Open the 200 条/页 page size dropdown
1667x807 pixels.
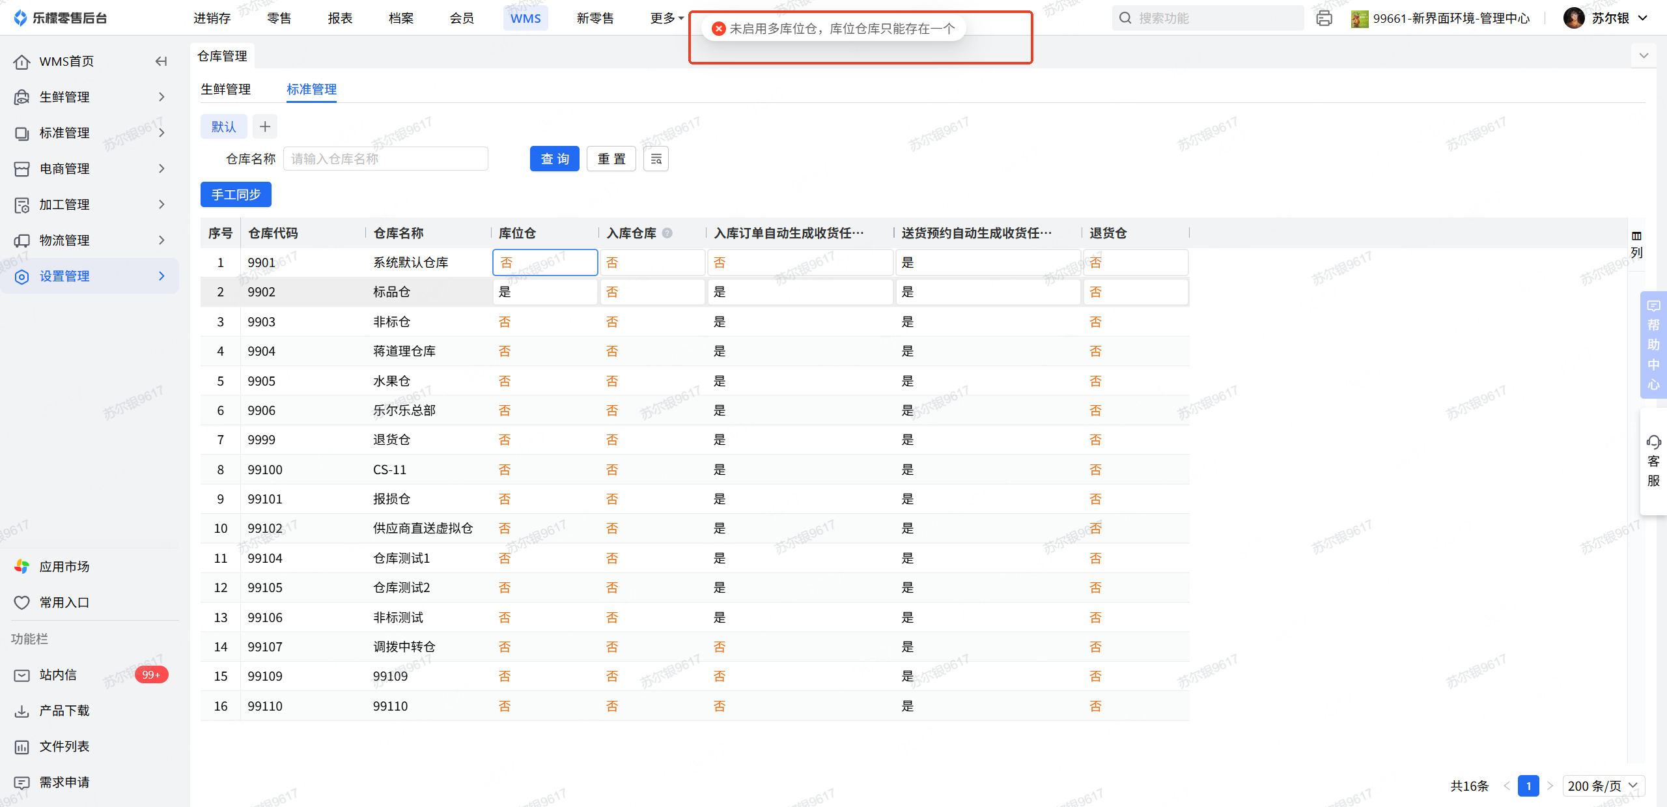(x=1603, y=786)
